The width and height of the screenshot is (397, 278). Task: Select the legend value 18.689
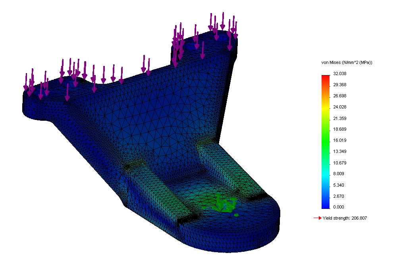pos(340,129)
